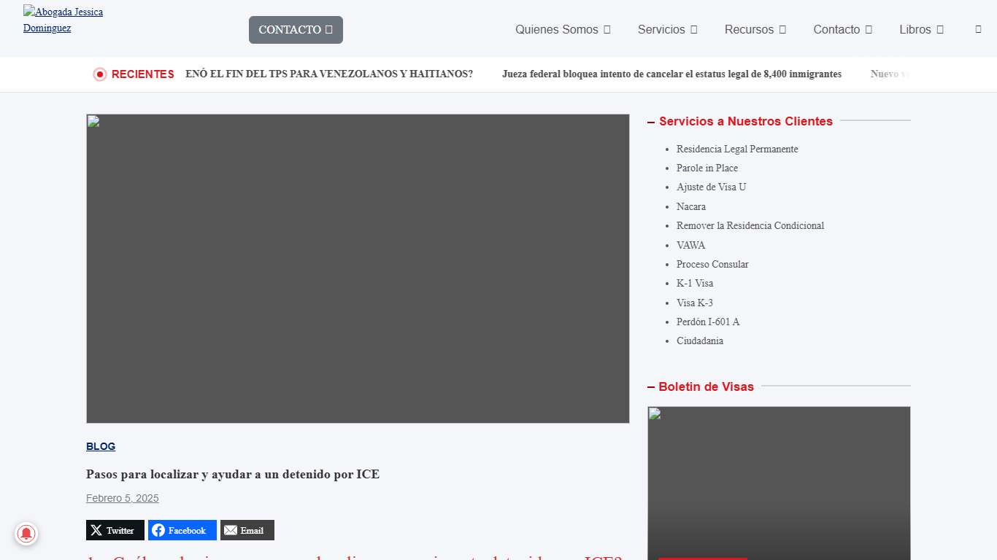Click the red notification bell icon
The image size is (997, 560).
(x=26, y=534)
